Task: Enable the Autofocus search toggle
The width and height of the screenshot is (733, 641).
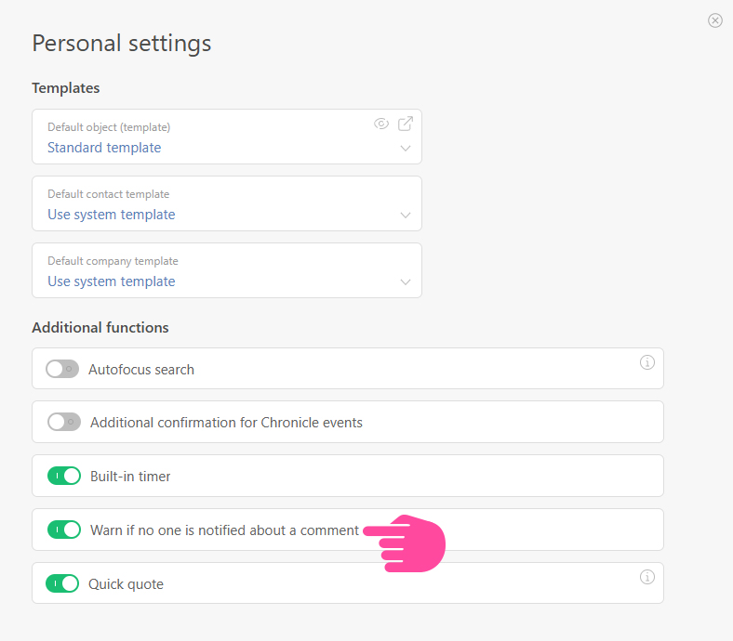Action: click(62, 369)
